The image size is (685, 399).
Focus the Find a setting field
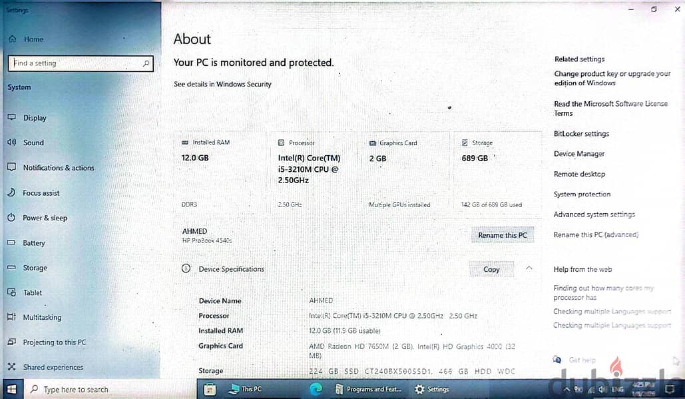coord(81,63)
